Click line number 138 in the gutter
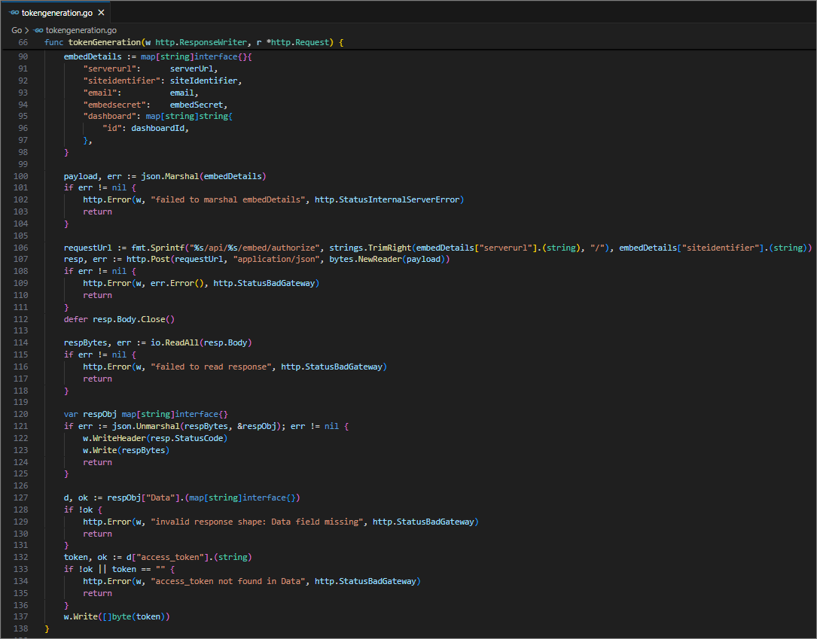The height and width of the screenshot is (639, 817). [x=21, y=628]
